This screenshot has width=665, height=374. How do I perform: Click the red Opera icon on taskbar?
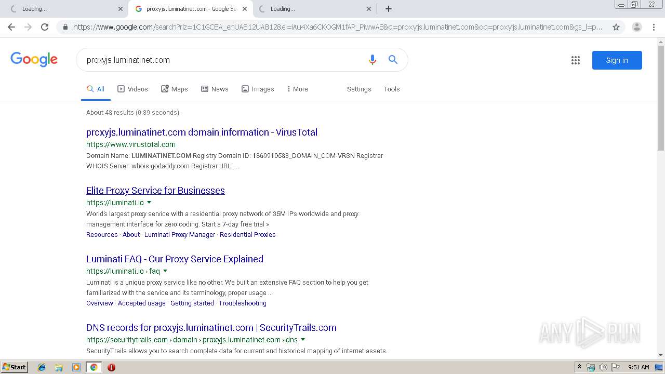coord(111,367)
